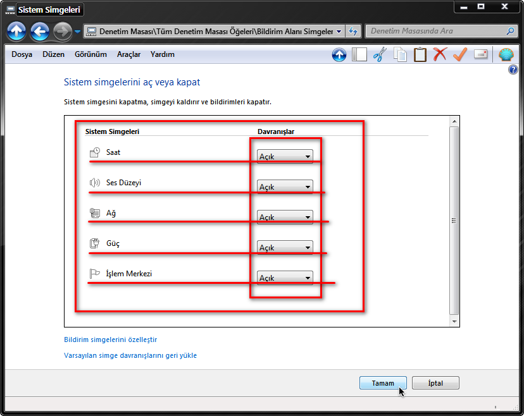Click the Paste clipboard toolbar icon
The image size is (524, 416).
[x=420, y=55]
